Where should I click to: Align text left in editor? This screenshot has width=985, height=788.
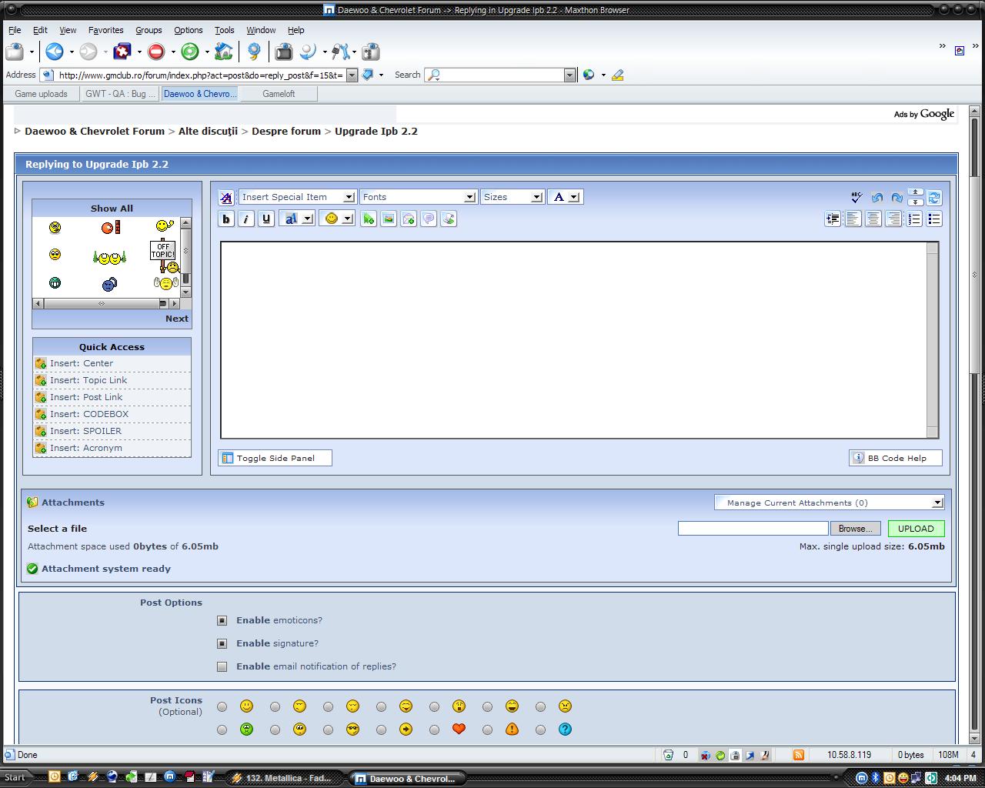click(853, 219)
